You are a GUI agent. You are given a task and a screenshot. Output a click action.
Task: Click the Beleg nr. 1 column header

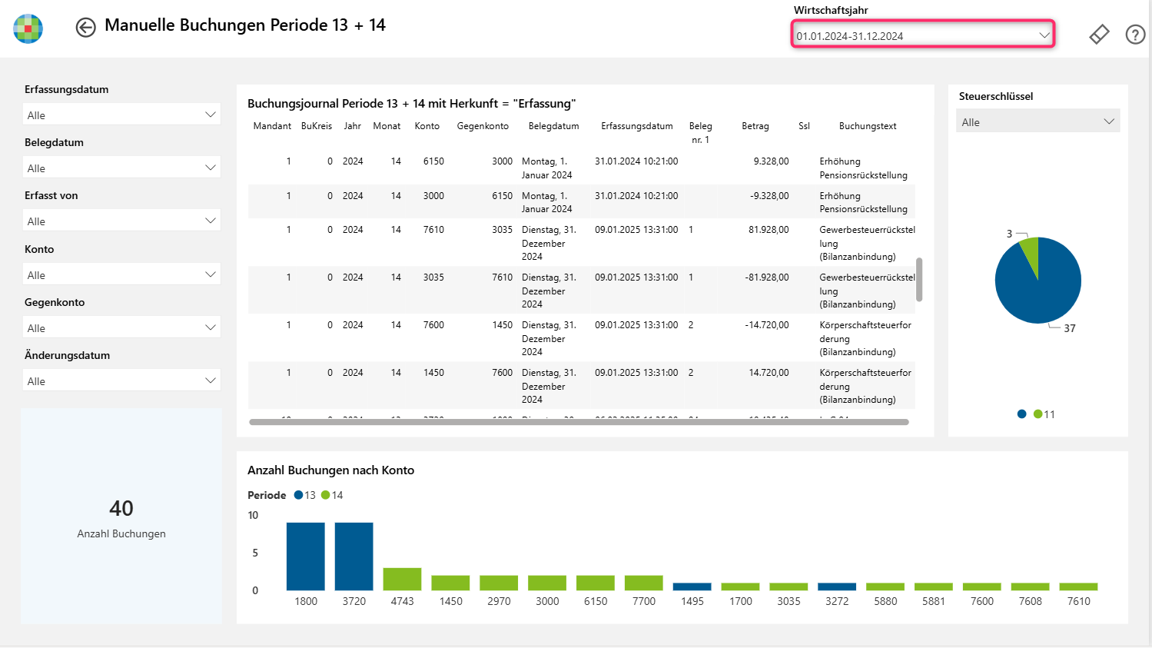pos(700,132)
